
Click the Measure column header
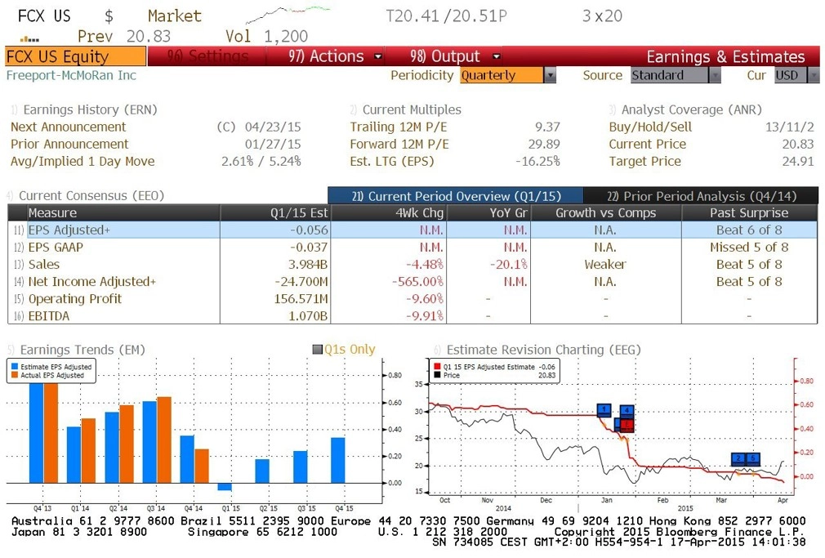point(123,212)
